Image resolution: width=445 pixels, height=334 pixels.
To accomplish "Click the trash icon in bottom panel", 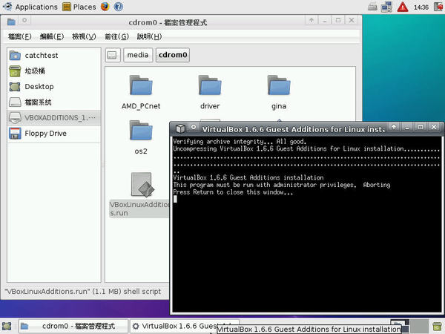I will pyautogui.click(x=438, y=327).
